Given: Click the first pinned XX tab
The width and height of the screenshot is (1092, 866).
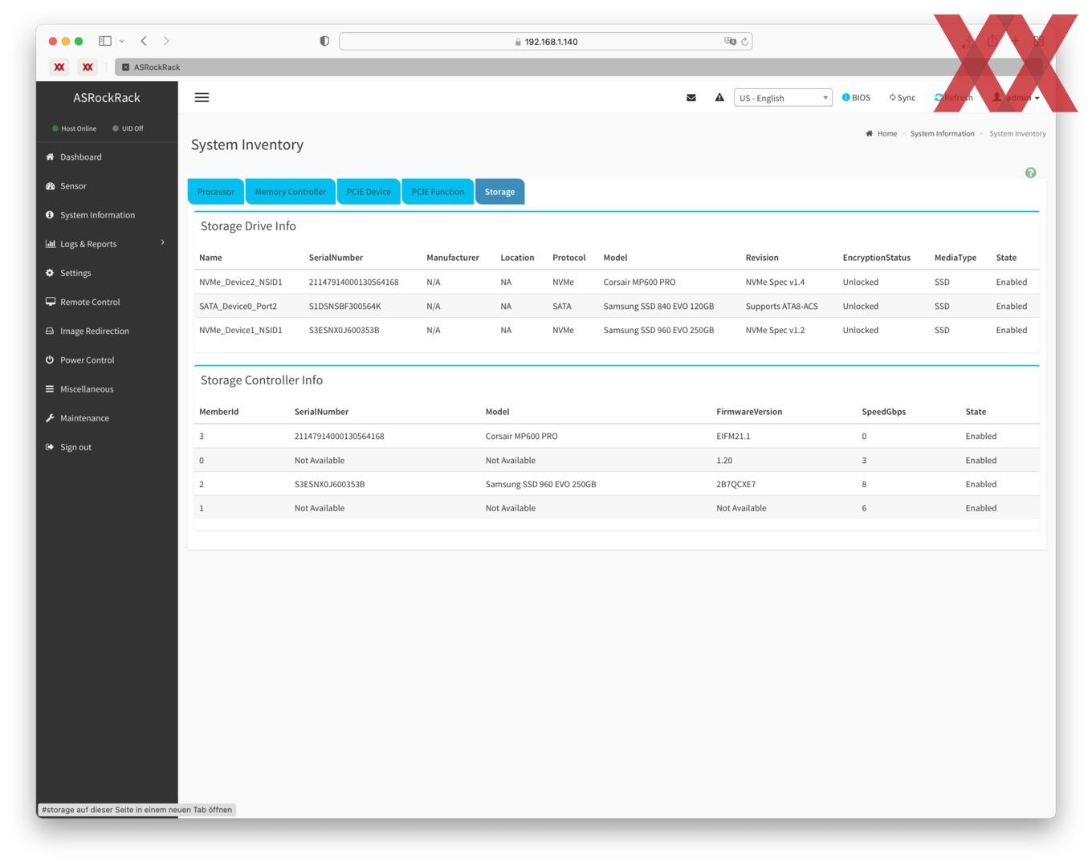Looking at the screenshot, I should click(x=59, y=67).
